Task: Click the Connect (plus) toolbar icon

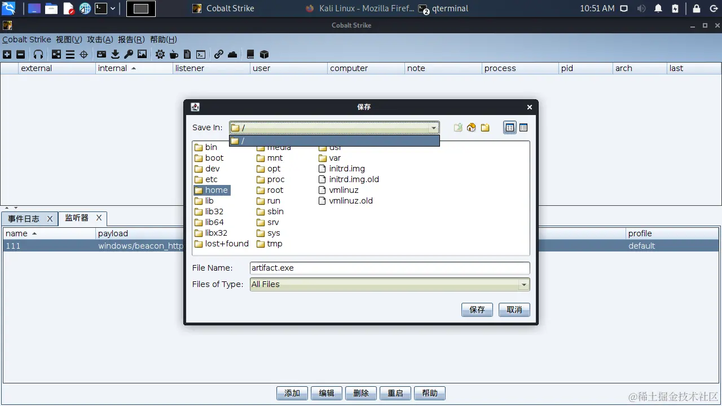Action: tap(7, 55)
